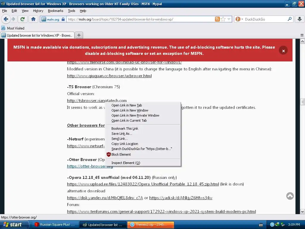Open the Edit menu

pyautogui.click(x=14, y=11)
